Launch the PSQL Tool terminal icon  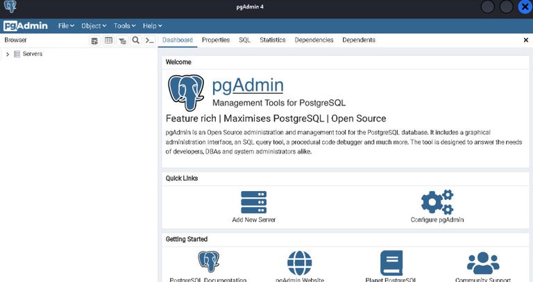coord(150,40)
